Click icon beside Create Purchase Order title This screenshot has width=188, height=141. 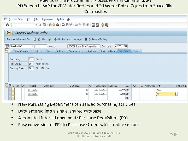(x=9, y=33)
